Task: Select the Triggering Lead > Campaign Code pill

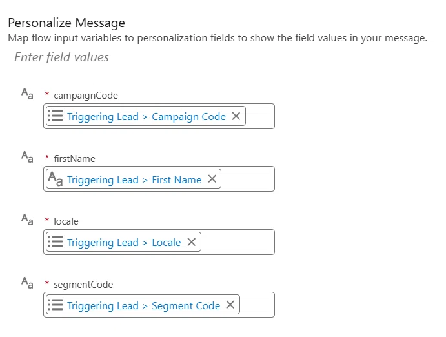Action: (146, 116)
